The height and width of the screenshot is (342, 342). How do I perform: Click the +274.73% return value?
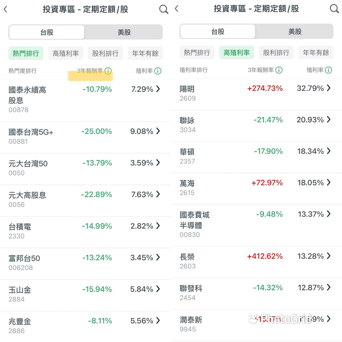pyautogui.click(x=265, y=88)
